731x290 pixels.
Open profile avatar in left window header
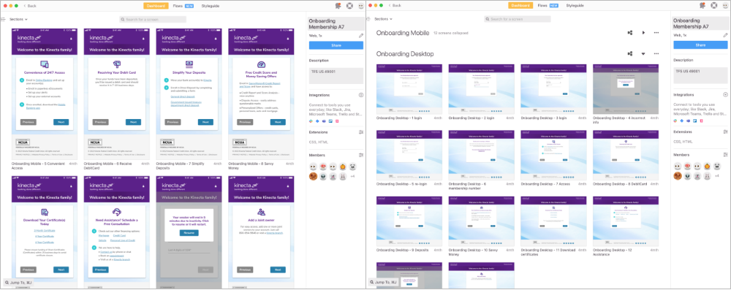(x=361, y=6)
